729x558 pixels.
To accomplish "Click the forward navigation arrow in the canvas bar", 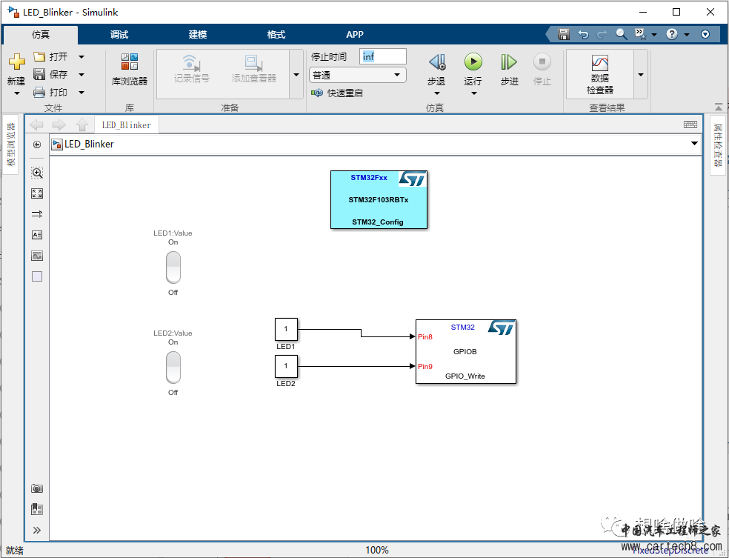I will click(x=59, y=124).
